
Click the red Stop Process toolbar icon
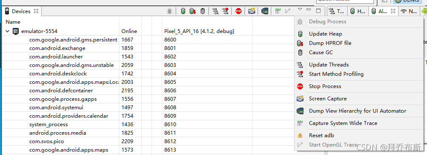click(x=239, y=11)
